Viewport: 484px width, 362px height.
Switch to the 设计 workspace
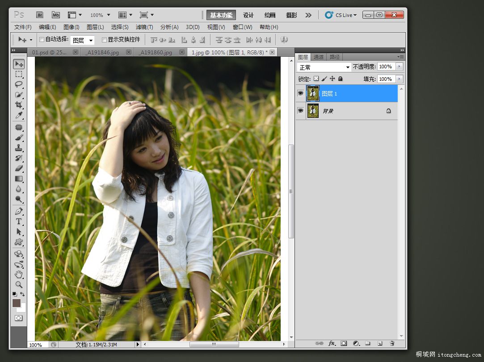(248, 15)
